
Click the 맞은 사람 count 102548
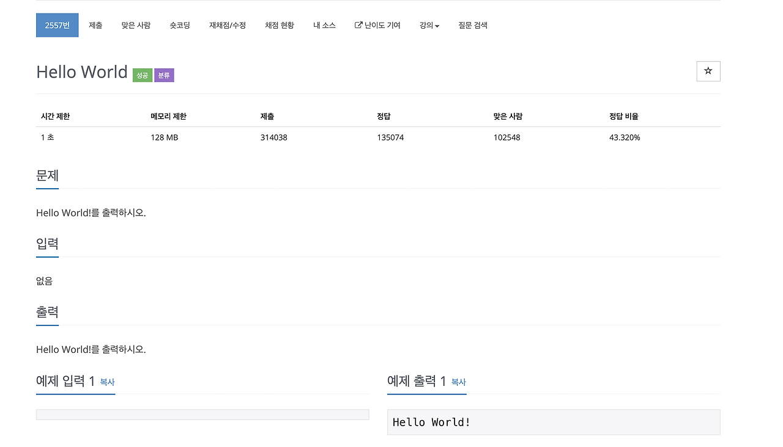tap(507, 137)
